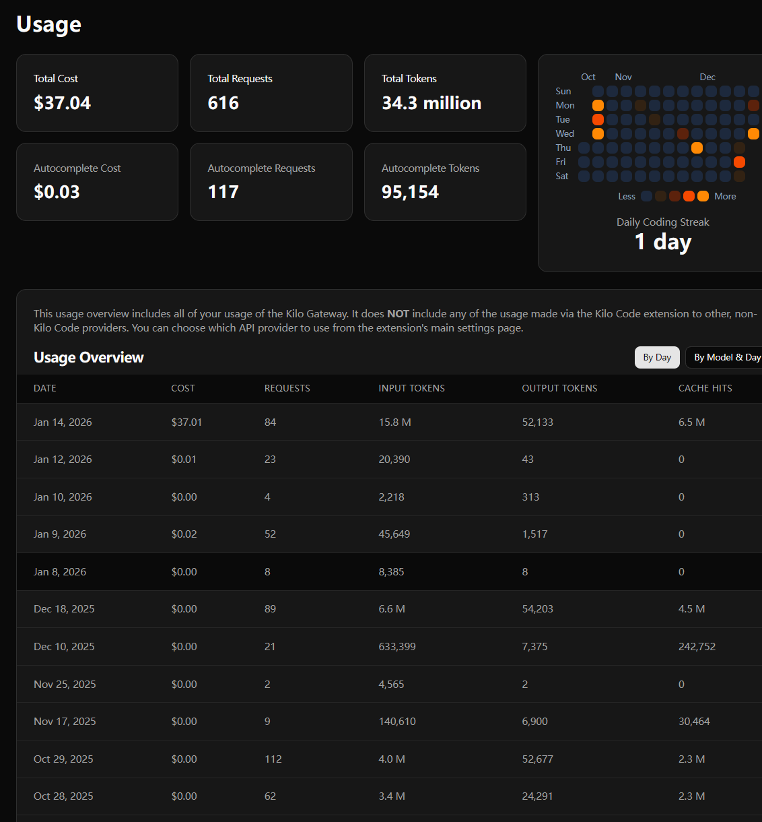Select the red-orange heatmap cell in Tue row
The image size is (762, 822).
[598, 119]
